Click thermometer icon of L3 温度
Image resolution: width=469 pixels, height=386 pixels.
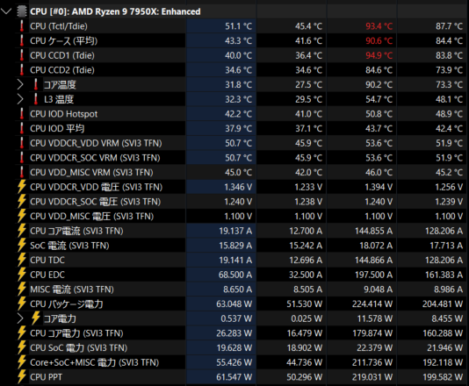tap(36, 99)
